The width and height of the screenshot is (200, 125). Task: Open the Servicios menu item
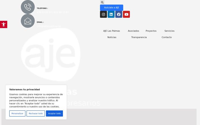[169, 31]
